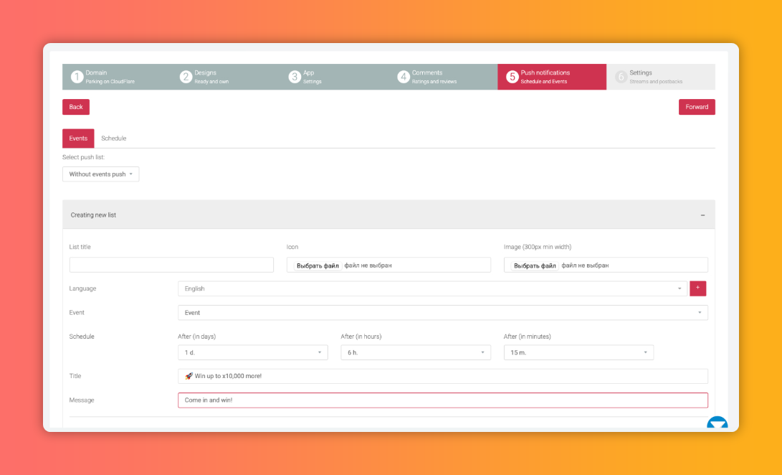Screen dimensions: 782x475
Task: Open the Without events push dropdown
Action: pyautogui.click(x=100, y=174)
